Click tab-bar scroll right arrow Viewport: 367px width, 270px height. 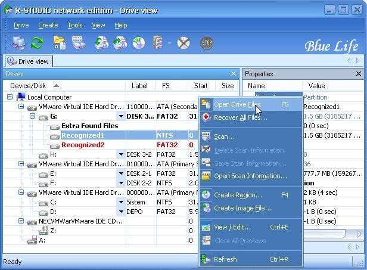(357, 61)
